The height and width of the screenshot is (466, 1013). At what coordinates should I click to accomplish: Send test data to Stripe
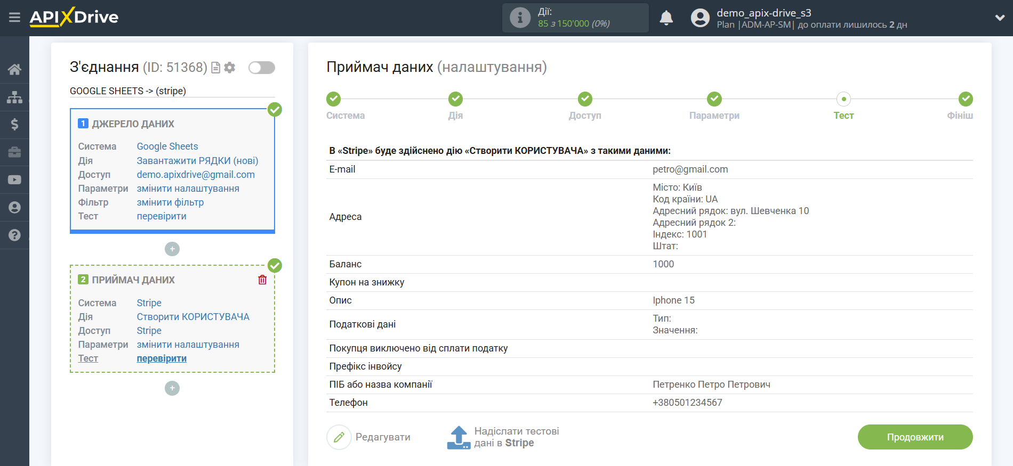[x=517, y=437]
